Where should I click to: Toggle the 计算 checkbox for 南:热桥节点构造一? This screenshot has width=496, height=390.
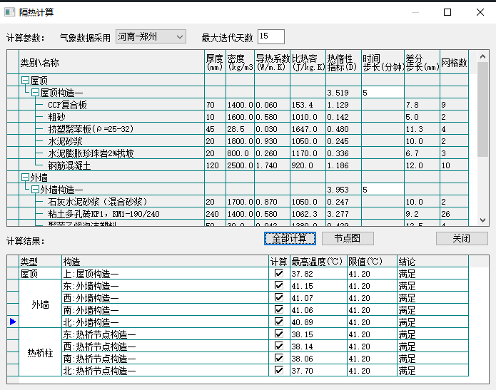tap(279, 359)
